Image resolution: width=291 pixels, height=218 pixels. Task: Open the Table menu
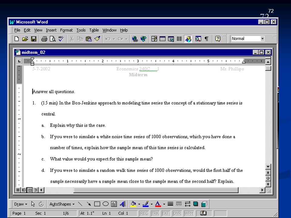pos(94,30)
